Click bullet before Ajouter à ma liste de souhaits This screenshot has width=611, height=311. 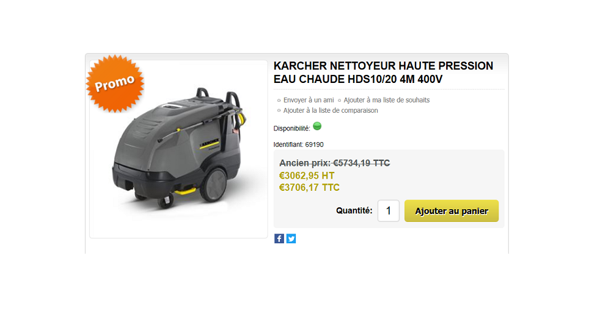(x=339, y=100)
